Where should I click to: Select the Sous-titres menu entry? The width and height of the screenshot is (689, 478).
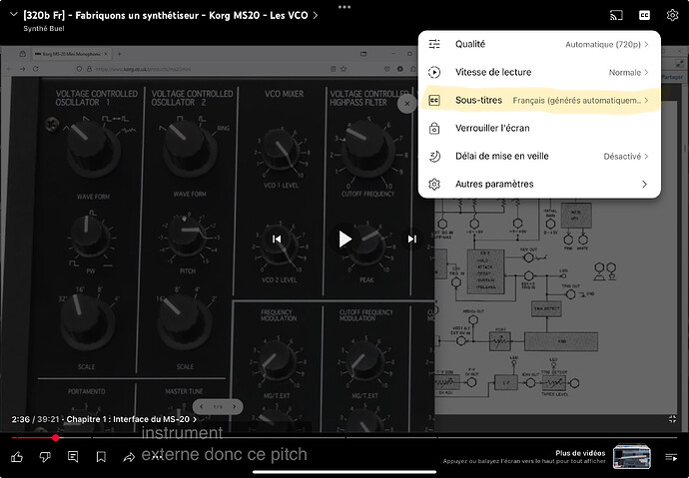click(x=539, y=100)
